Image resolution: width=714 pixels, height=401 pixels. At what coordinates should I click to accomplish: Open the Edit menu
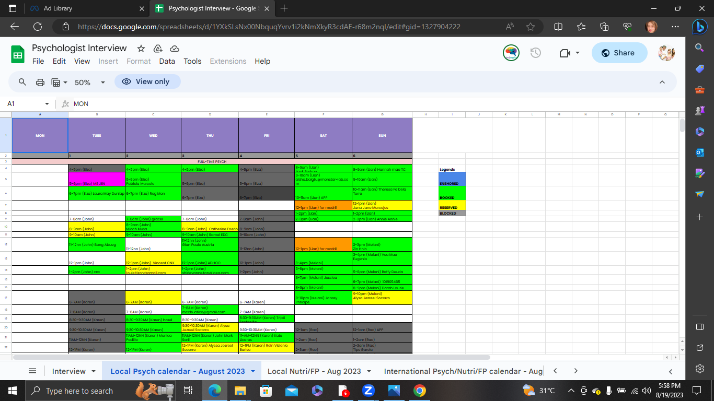59,61
